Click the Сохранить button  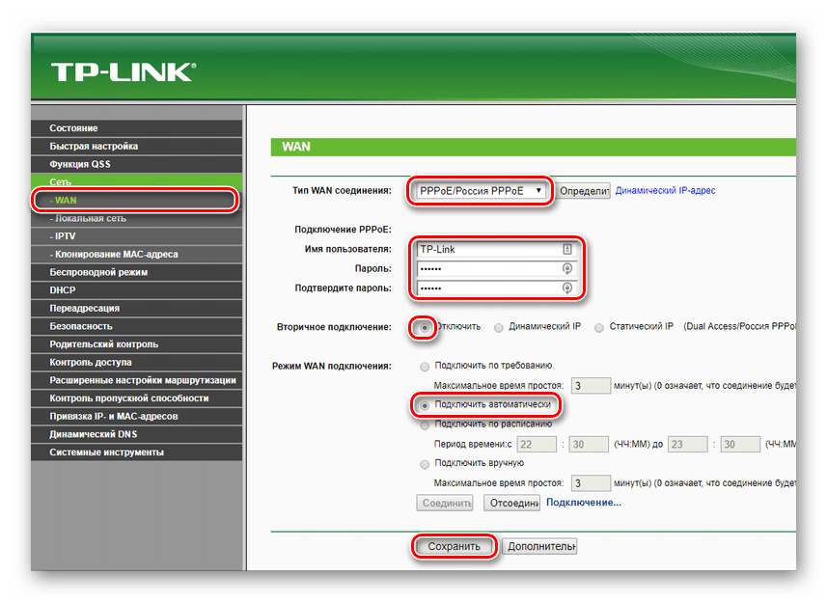coord(455,547)
